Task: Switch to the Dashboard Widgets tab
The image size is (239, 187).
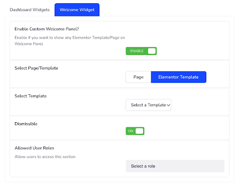Action: [29, 10]
